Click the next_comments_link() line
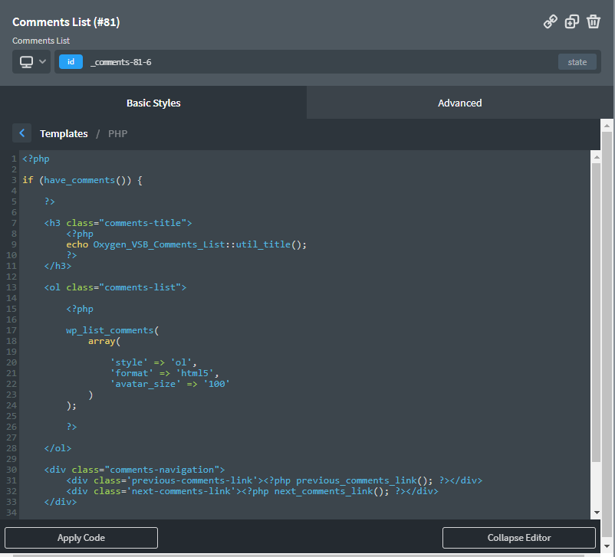The height and width of the screenshot is (557, 615). click(x=252, y=491)
